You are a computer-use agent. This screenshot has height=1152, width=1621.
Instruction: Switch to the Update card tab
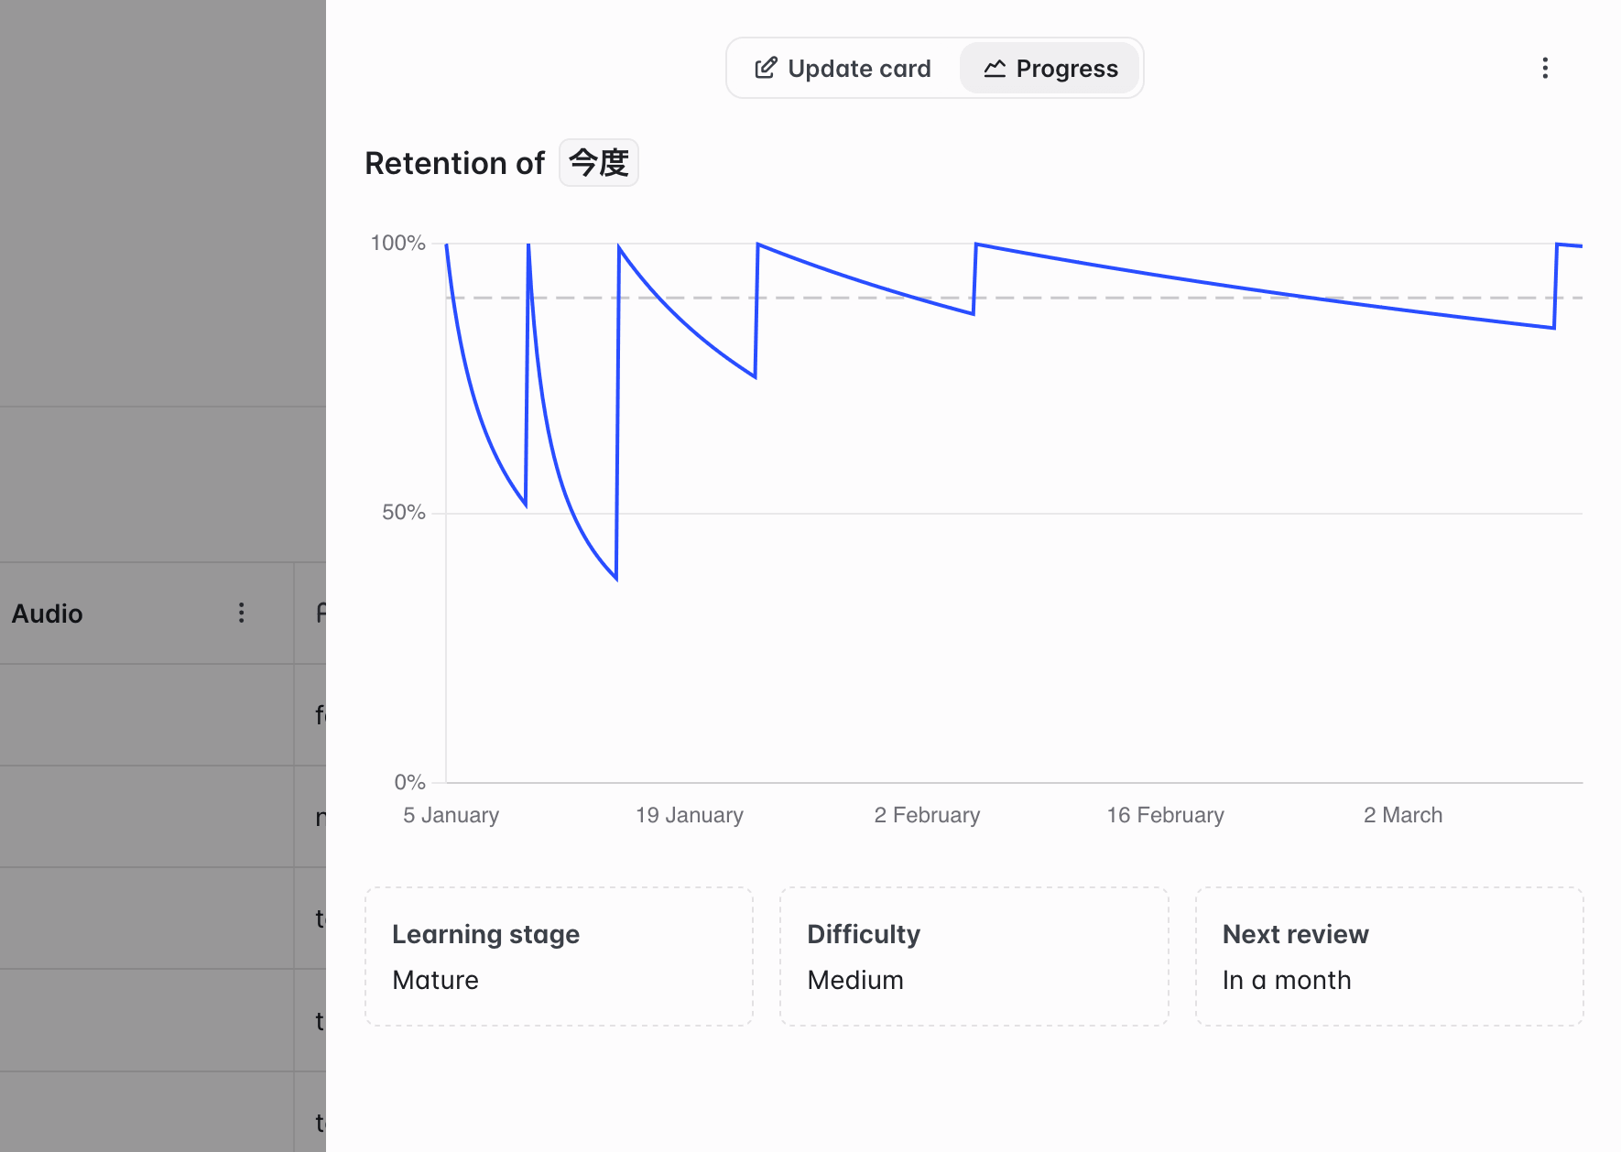point(843,69)
